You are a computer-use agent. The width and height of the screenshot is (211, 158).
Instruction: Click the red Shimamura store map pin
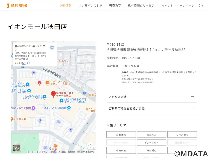click(53, 94)
